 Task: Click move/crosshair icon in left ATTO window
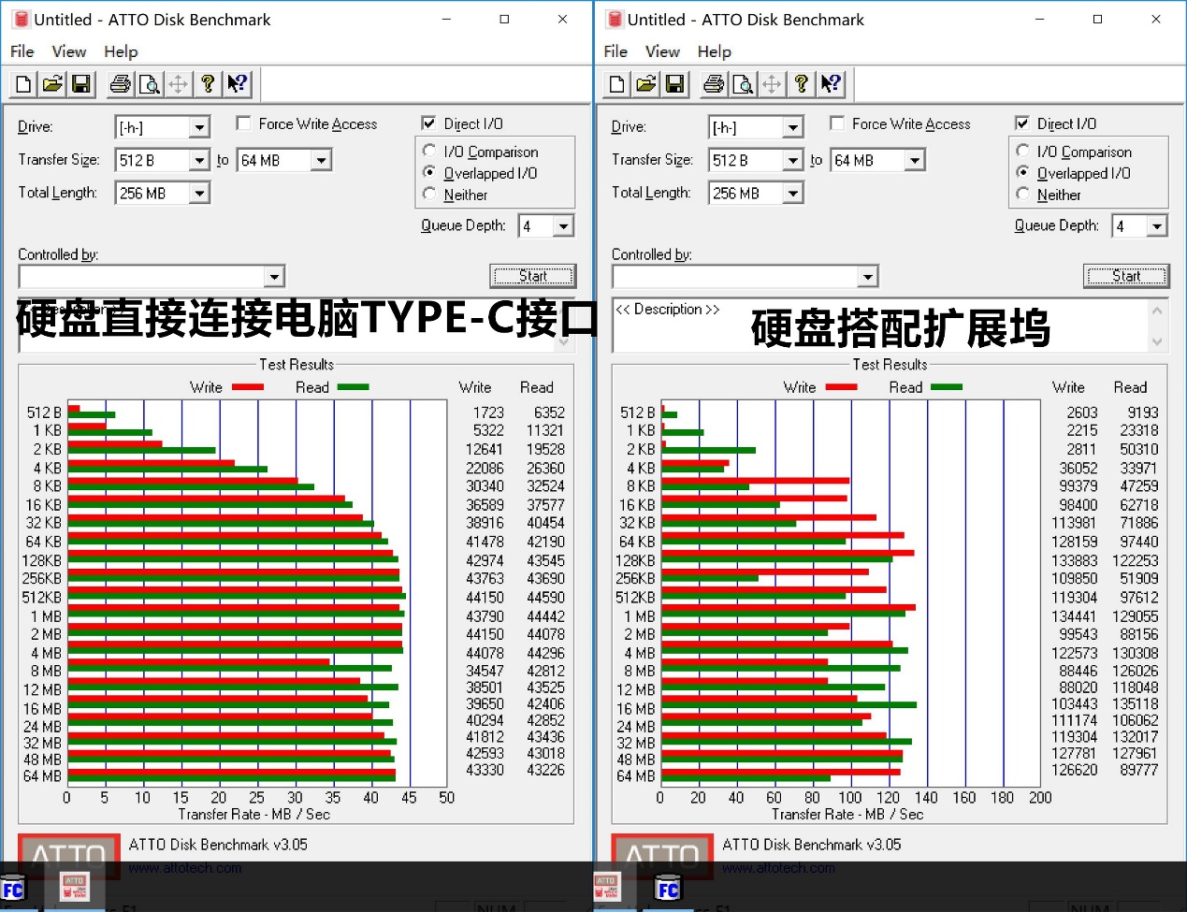(178, 84)
